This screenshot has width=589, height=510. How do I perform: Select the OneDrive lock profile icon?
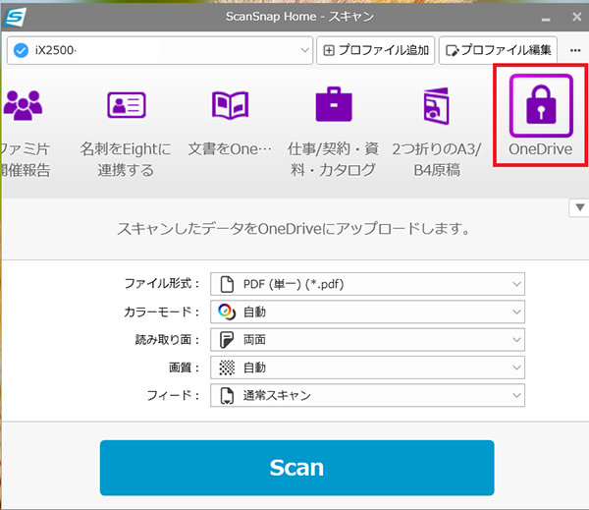pyautogui.click(x=541, y=106)
